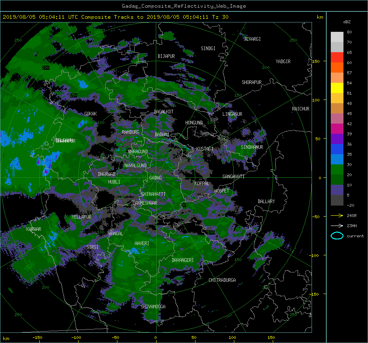This screenshot has width=368, height=343.
Task: Click the BADAMI label
Action: pos(162,135)
